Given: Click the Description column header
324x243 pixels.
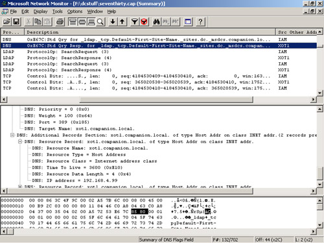Looking at the screenshot, I should 150,32.
